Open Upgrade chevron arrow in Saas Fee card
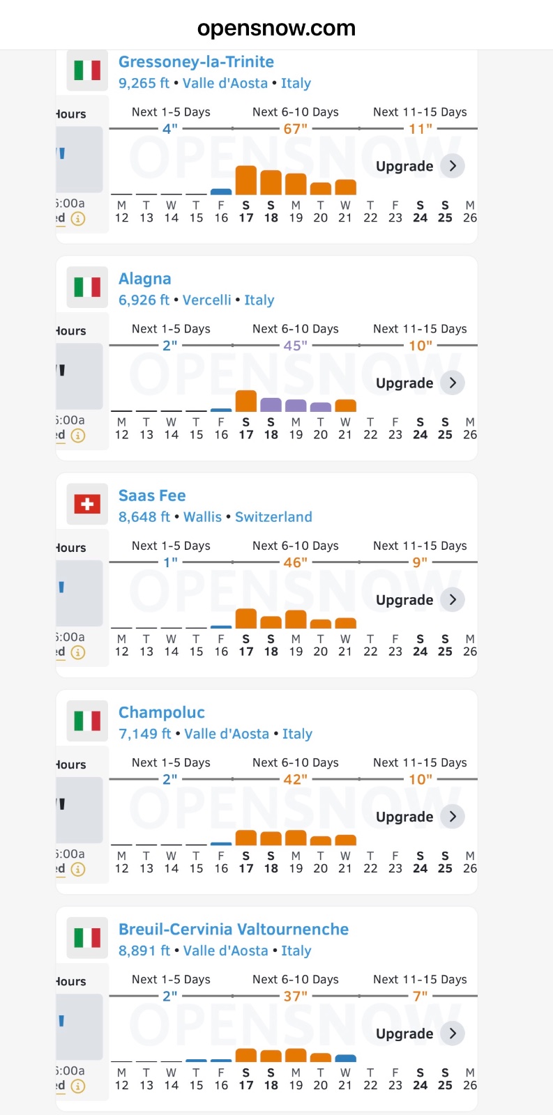The width and height of the screenshot is (553, 1115). (x=453, y=600)
